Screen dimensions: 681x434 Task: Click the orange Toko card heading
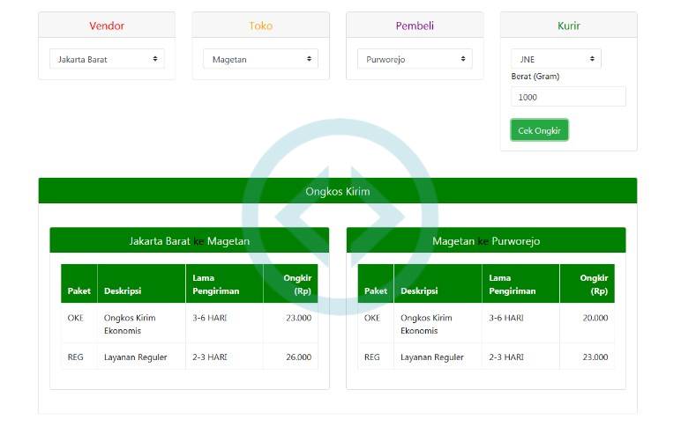pyautogui.click(x=260, y=26)
